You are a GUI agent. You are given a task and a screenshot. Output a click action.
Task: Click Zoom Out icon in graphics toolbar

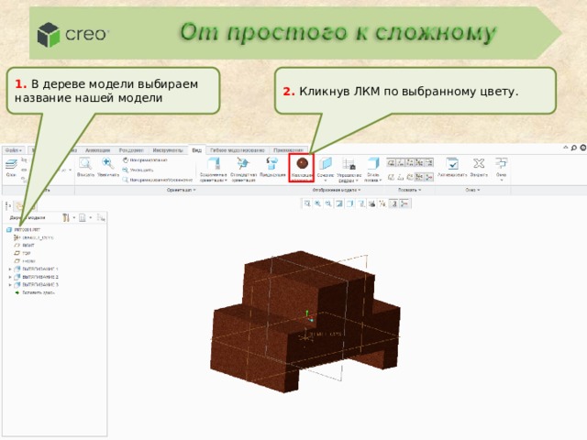(x=328, y=203)
